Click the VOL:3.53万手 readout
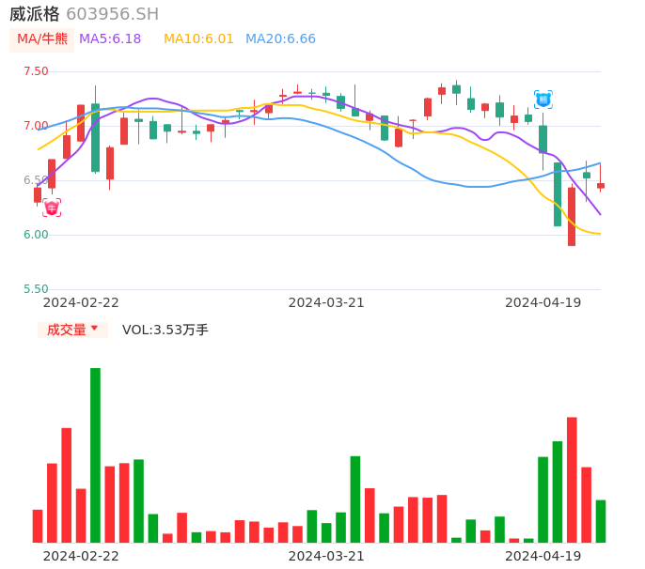The image size is (645, 569). [165, 330]
